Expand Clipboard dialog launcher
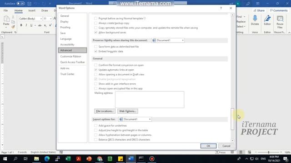Image resolution: width=291 pixels, height=163 pixels. (x=15, y=32)
